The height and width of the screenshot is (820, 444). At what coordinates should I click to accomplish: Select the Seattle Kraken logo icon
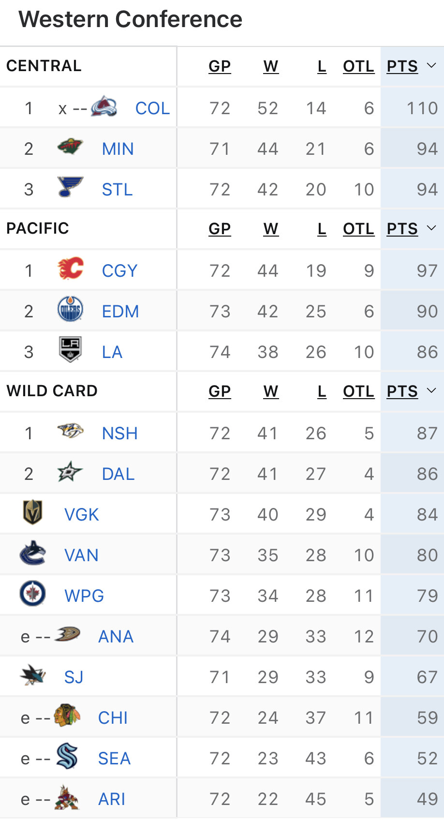pos(67,757)
